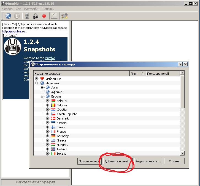Click the France flag icon
200x186 pixels.
53,132
